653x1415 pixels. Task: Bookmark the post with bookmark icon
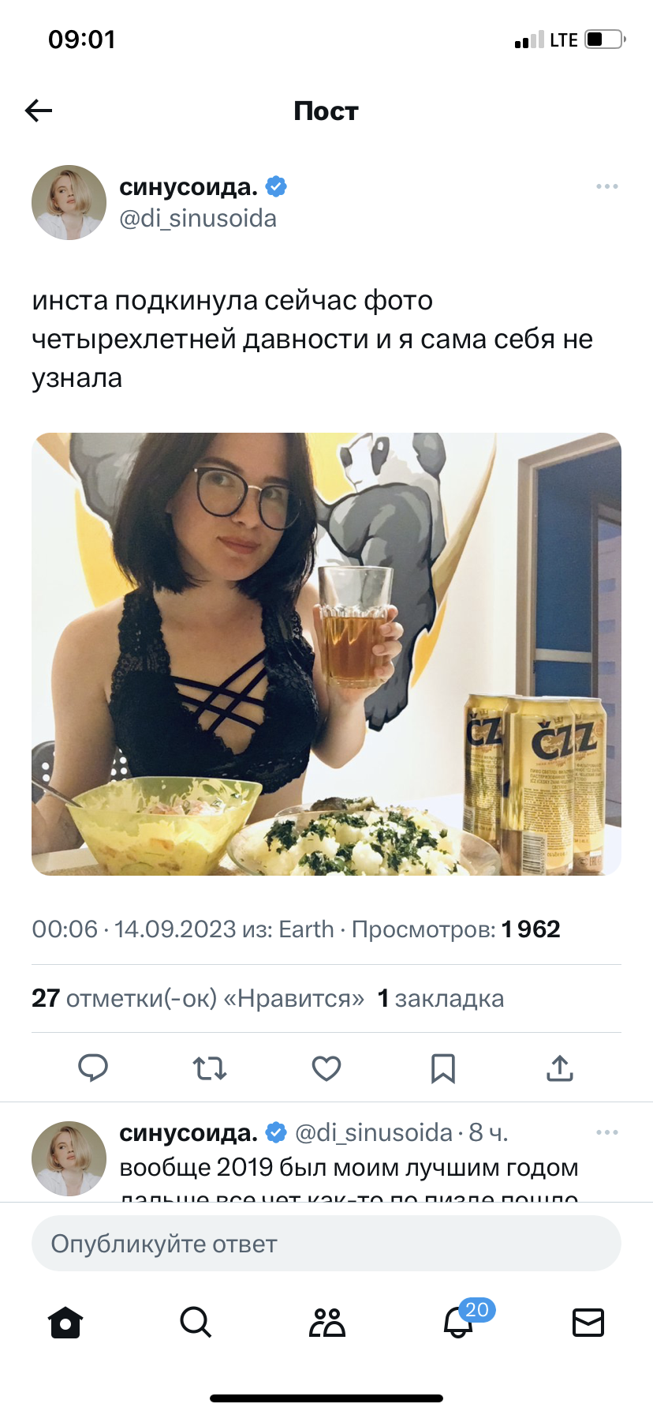[443, 1068]
